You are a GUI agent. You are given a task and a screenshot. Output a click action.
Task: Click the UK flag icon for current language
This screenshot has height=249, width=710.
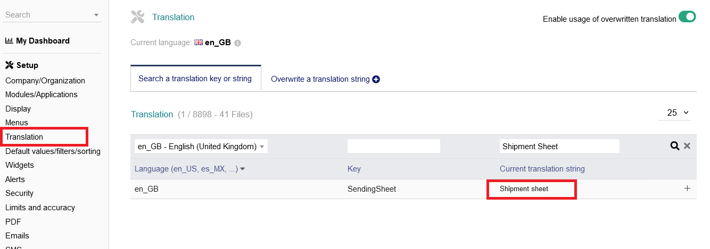tap(199, 42)
